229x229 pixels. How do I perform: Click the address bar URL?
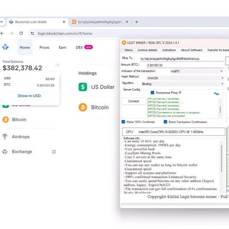(x=65, y=33)
